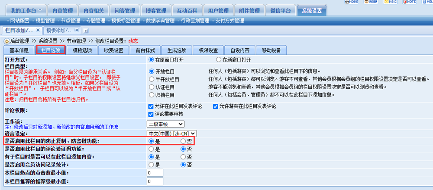This screenshot has height=190, width=433.
Task: Click the breadcrumb round icon before 后台管理
Action: [7, 41]
